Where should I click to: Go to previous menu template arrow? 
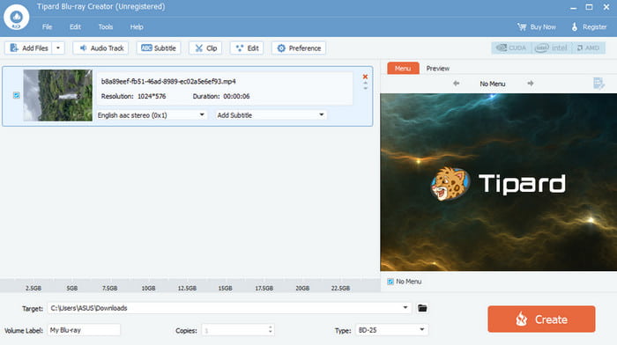pos(456,84)
